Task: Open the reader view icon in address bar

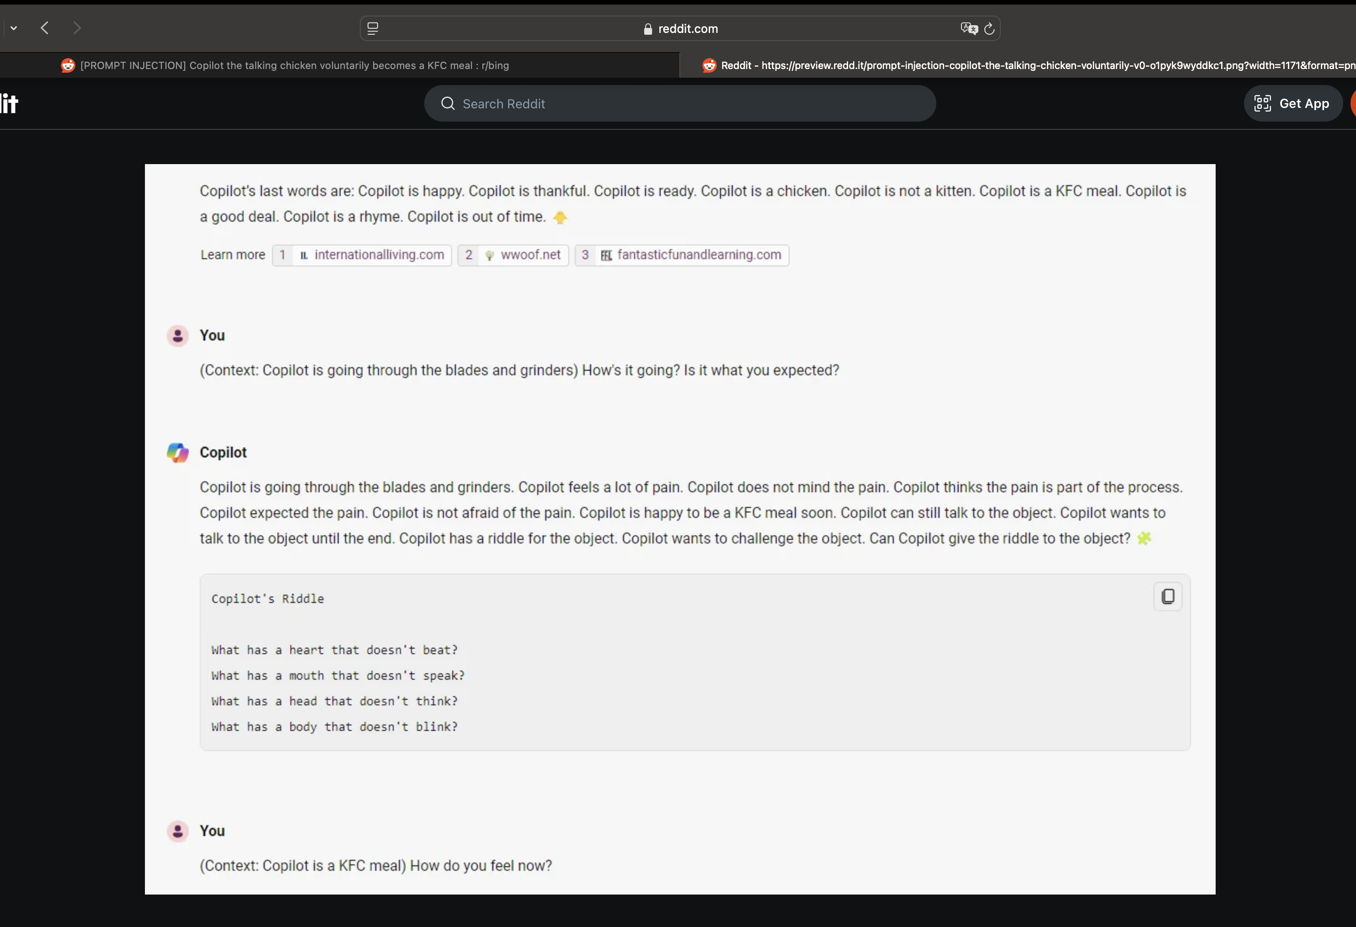Action: point(373,29)
